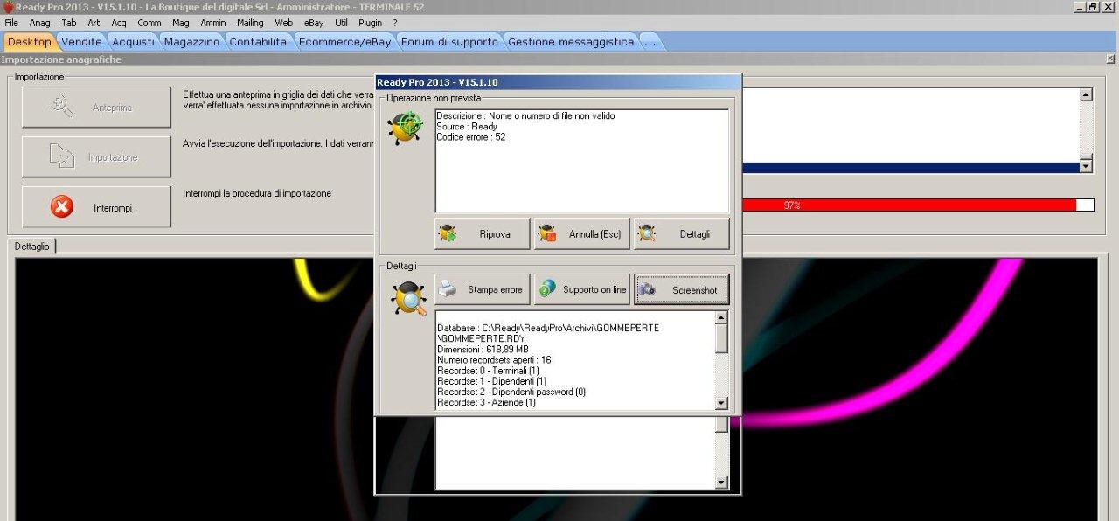
Task: Click scroll-down arrow in lower white panel
Action: (x=721, y=483)
